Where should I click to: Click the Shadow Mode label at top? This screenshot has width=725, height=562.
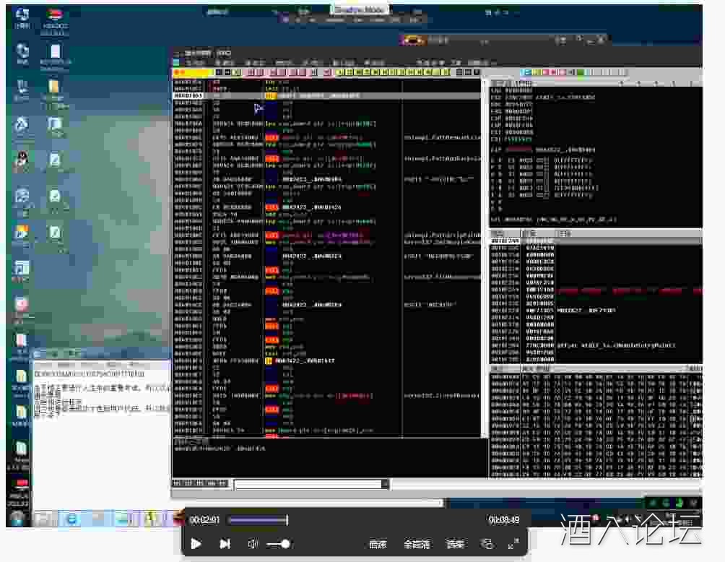[x=360, y=9]
